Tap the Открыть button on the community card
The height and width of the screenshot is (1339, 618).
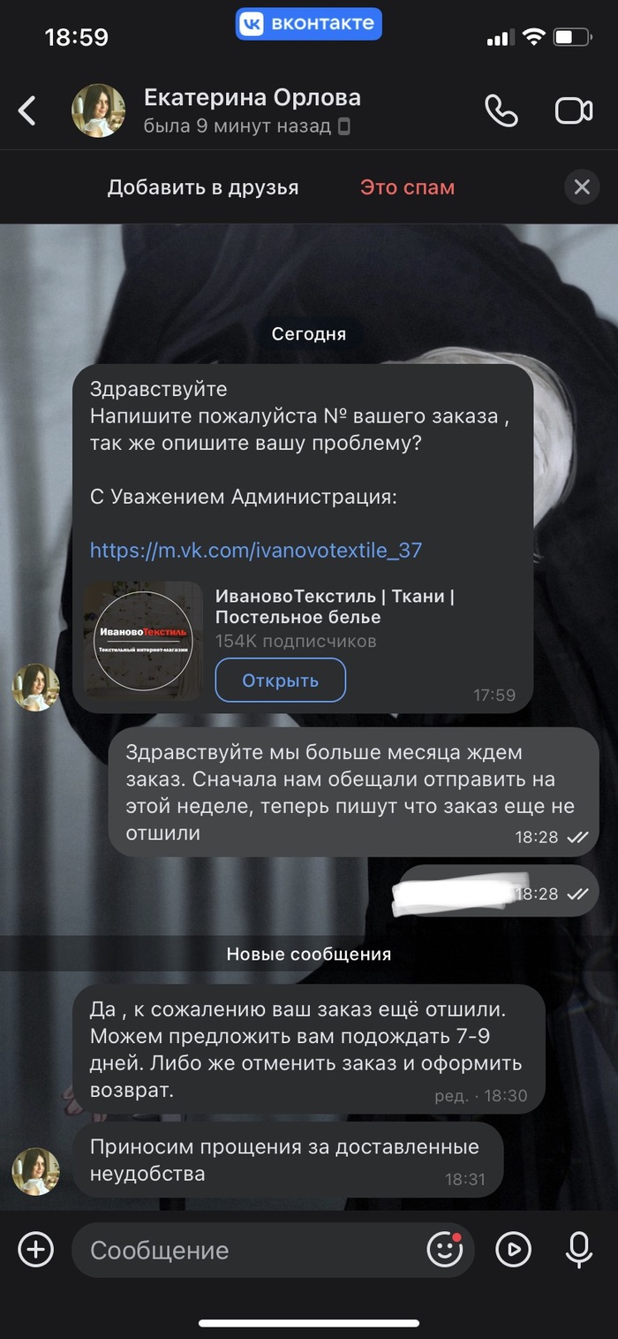click(x=281, y=681)
